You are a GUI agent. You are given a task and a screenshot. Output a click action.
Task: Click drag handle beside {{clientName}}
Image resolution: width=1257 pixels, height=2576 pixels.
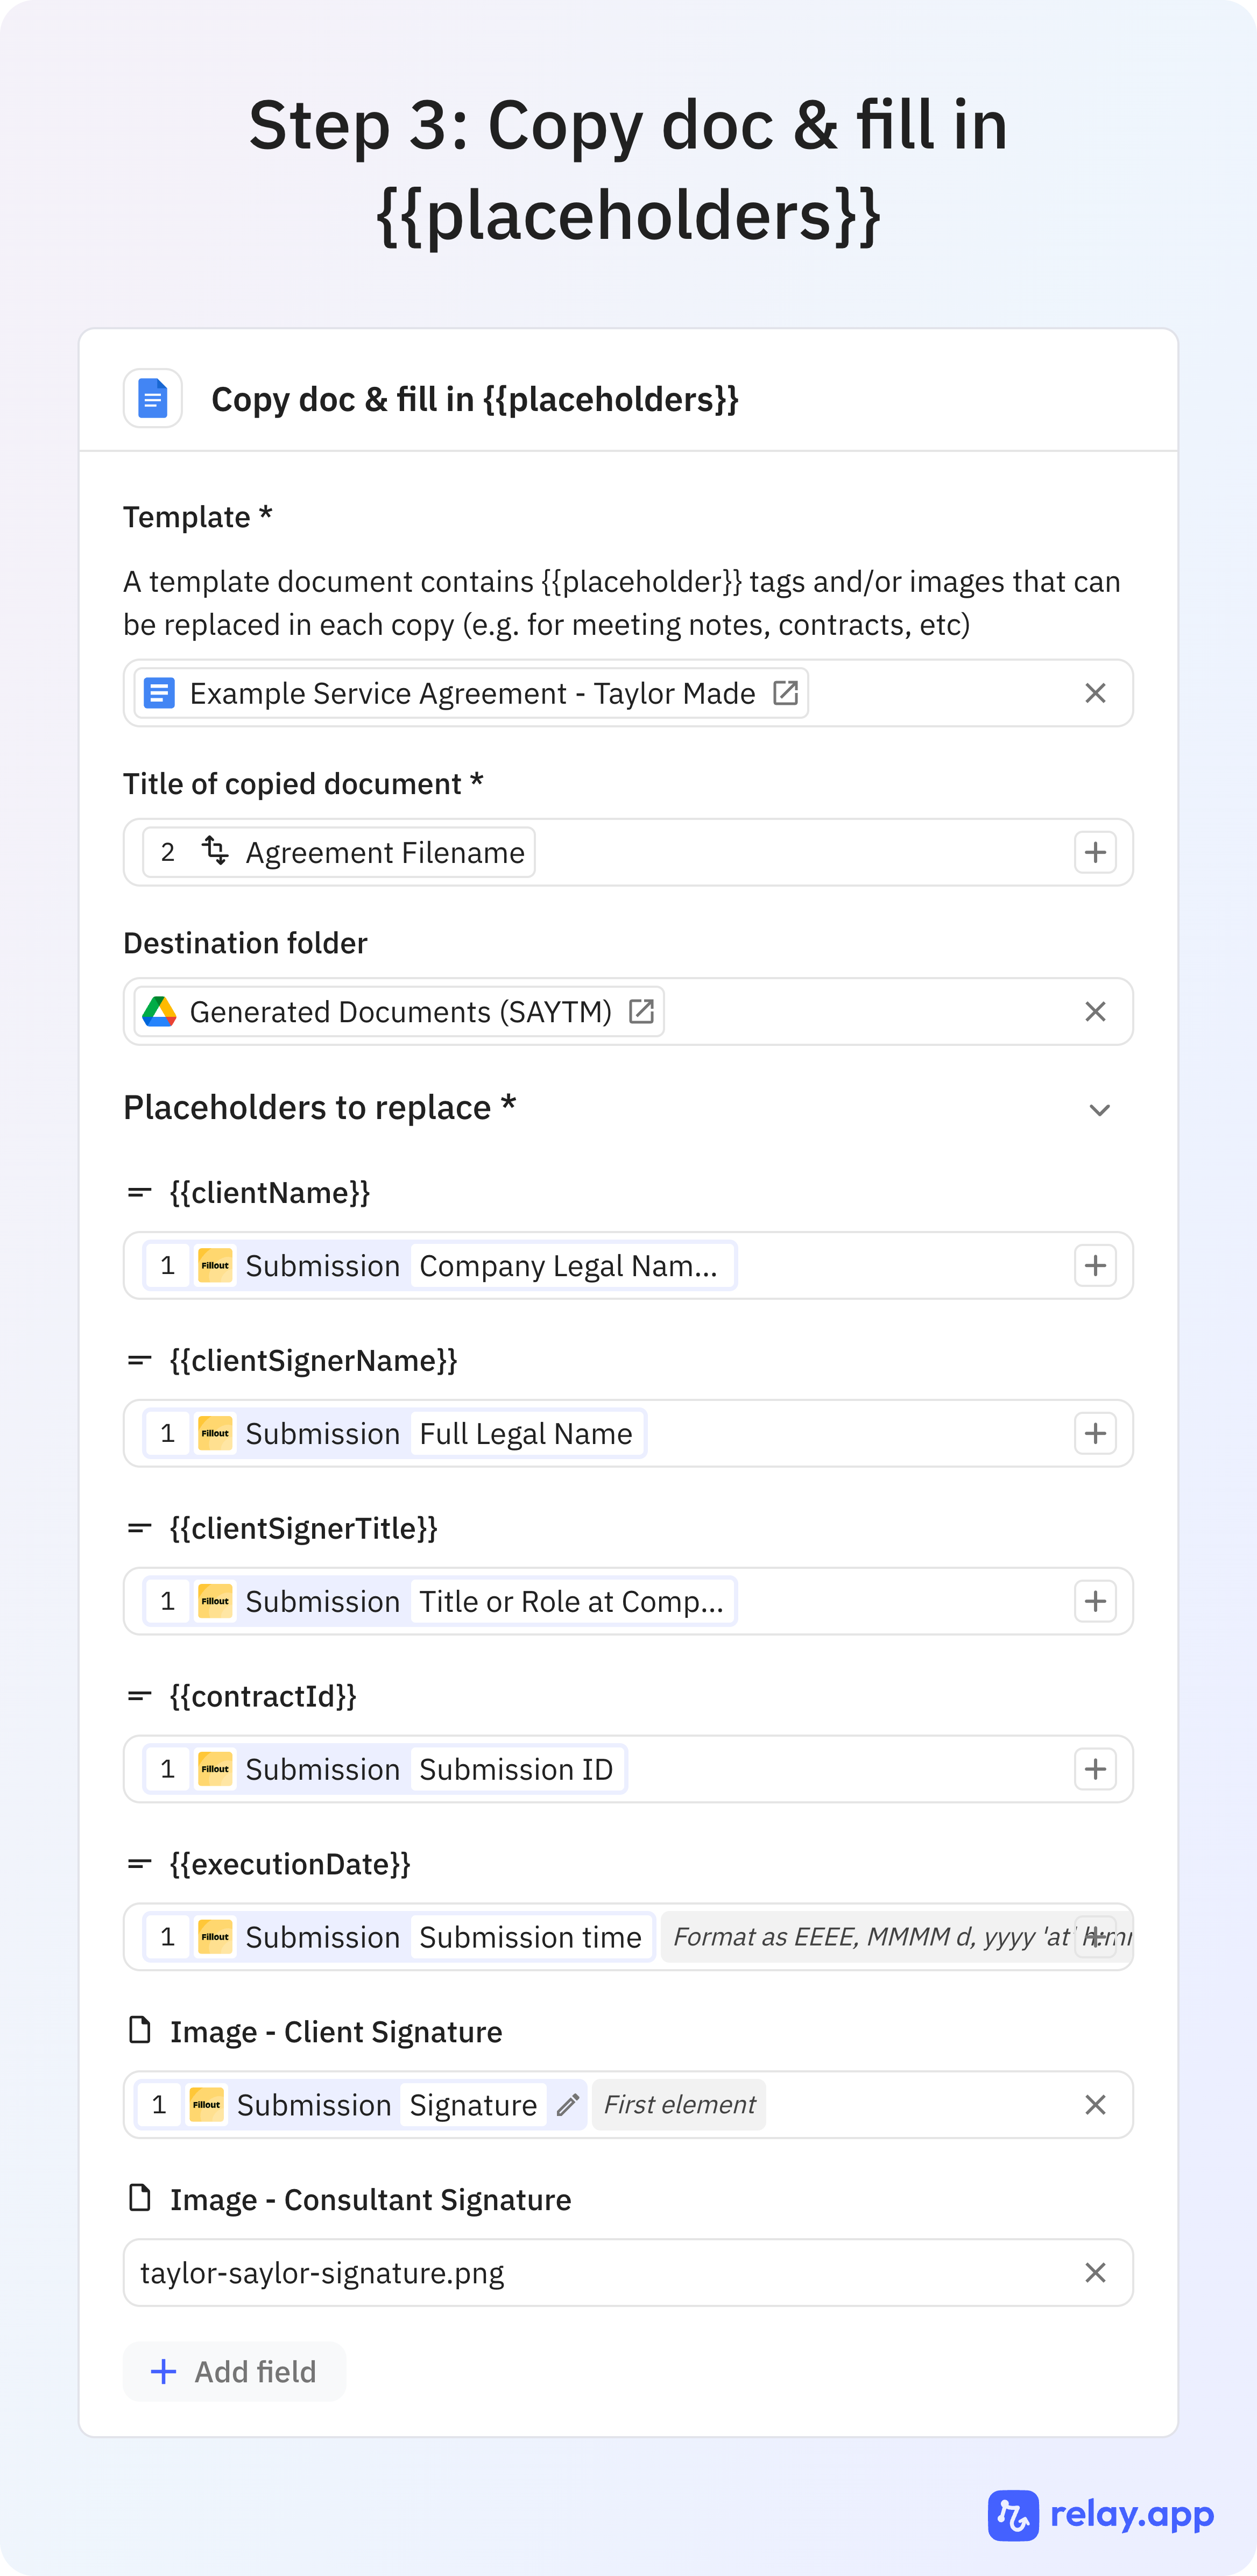pyautogui.click(x=140, y=1192)
